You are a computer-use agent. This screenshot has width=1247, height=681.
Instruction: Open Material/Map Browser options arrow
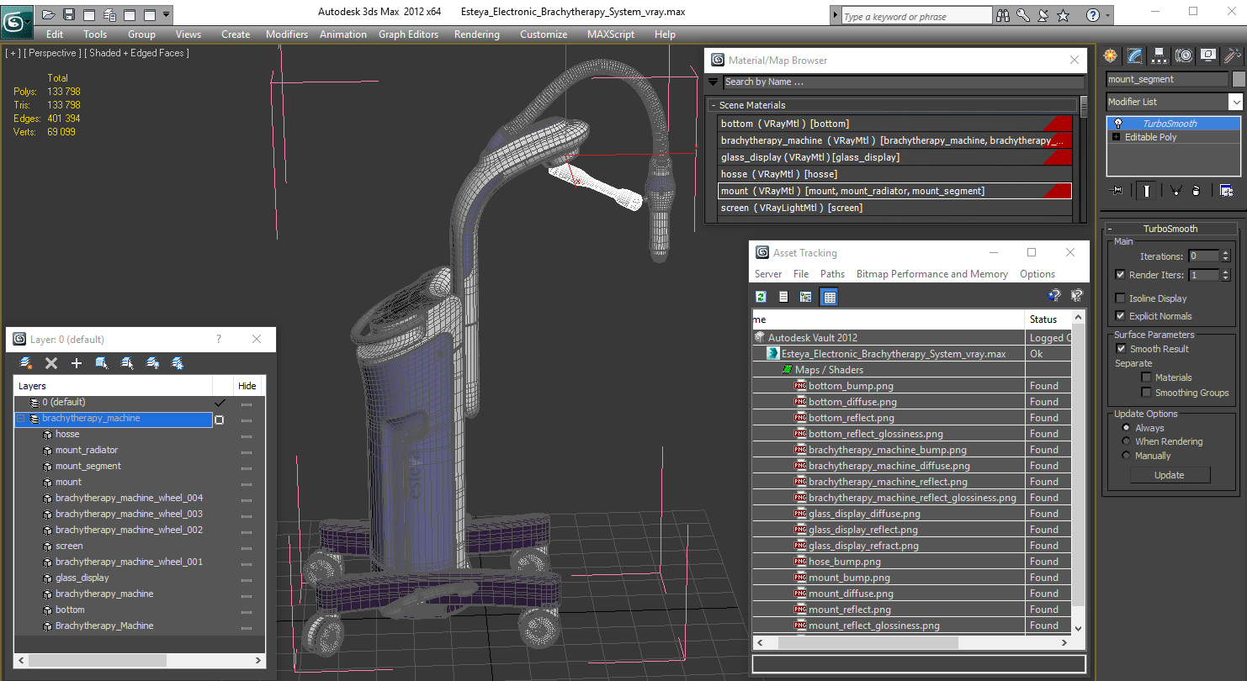(x=713, y=82)
